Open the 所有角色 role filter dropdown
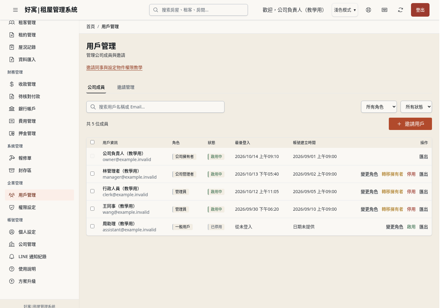This screenshot has height=308, width=444. 379,107
